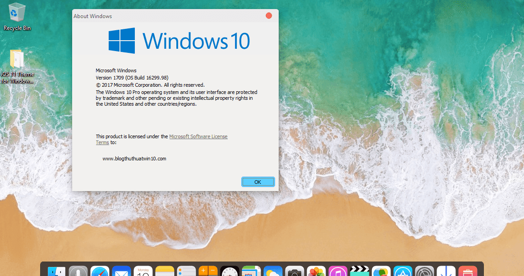The width and height of the screenshot is (524, 276).
Task: Open the Mail app in the dock
Action: [121, 271]
